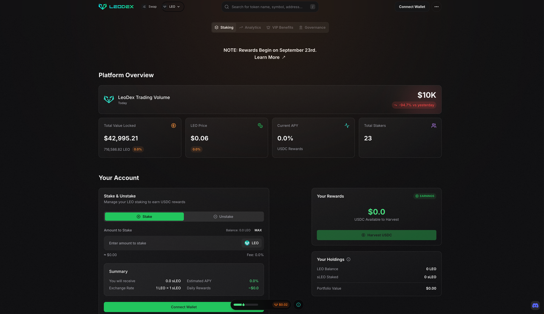The image size is (544, 314).
Task: Click the 716,586.82 LEO amount
Action: [x=117, y=150]
